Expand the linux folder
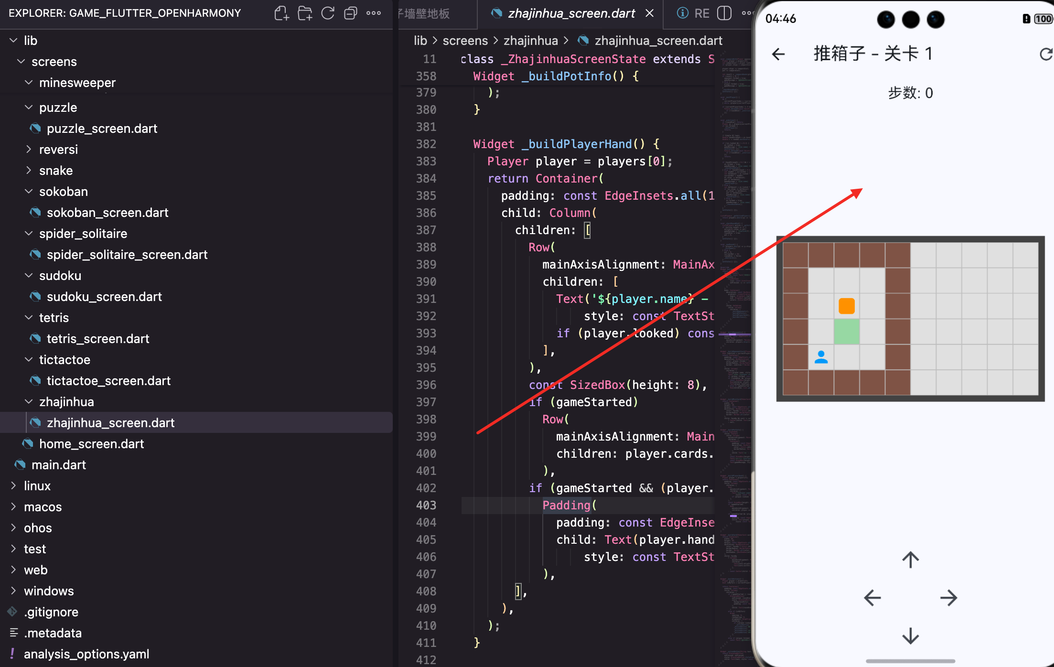The width and height of the screenshot is (1054, 667). tap(13, 485)
